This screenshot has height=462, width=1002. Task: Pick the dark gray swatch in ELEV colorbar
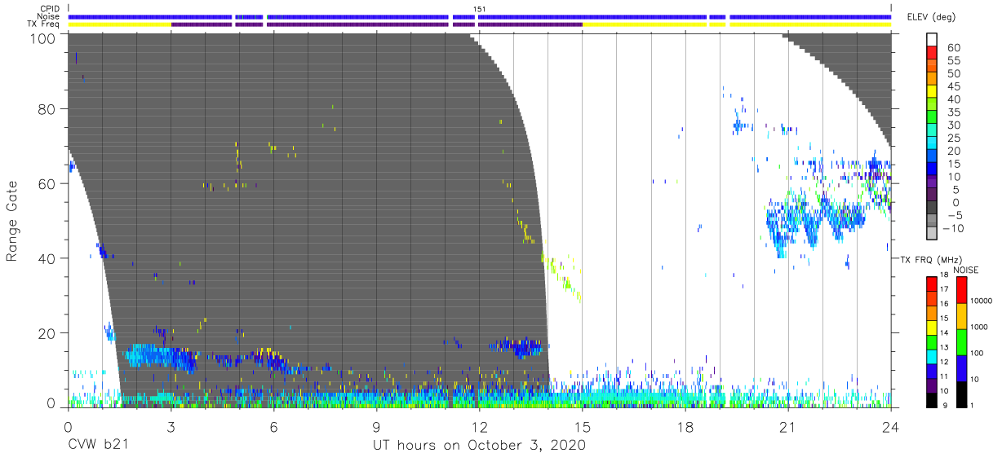coord(933,209)
